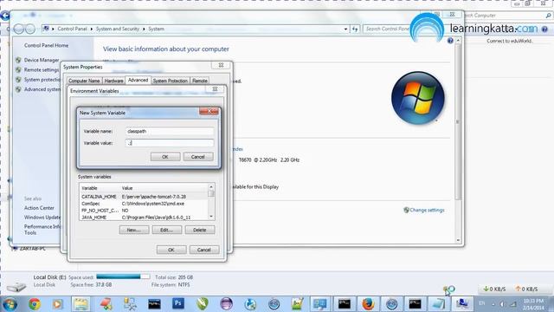This screenshot has width=554, height=312.
Task: Launch Google Chrome from the taskbar
Action: pos(35,304)
